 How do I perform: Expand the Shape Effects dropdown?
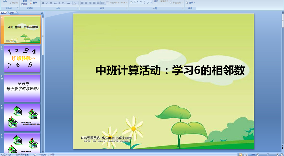176,3
